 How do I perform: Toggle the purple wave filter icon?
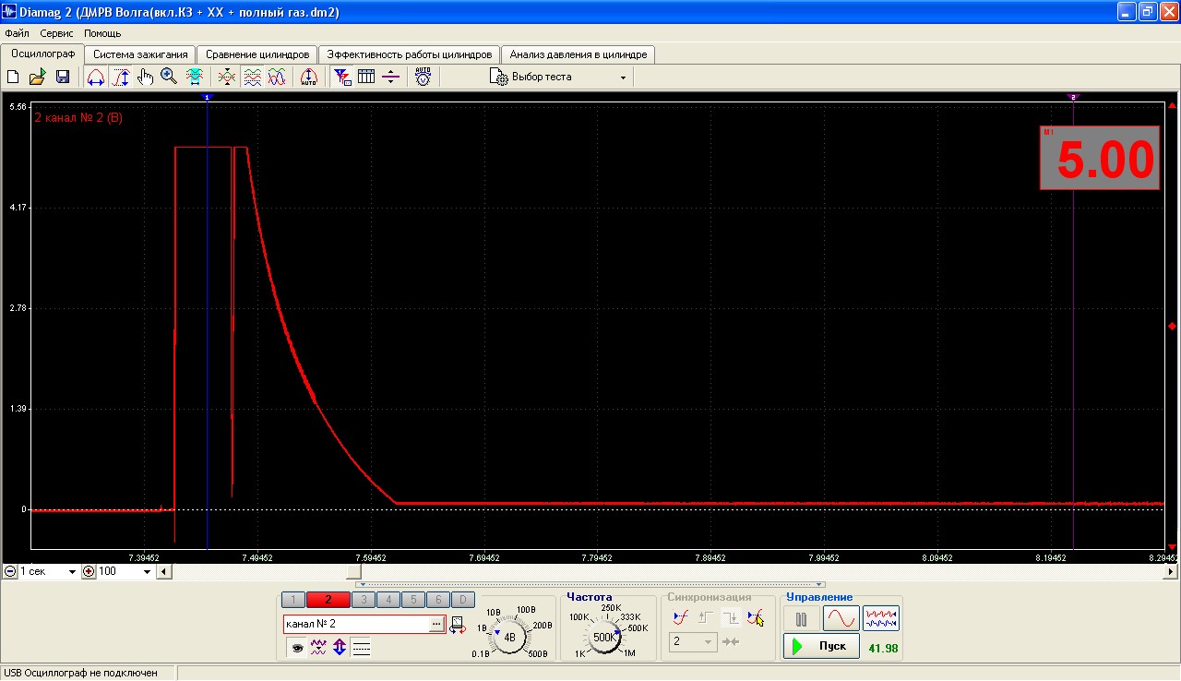point(318,648)
